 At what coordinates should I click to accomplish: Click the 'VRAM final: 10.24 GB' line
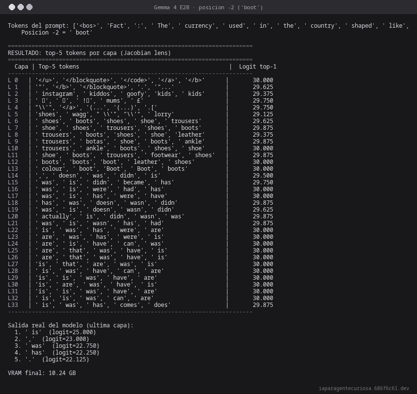click(42, 373)
